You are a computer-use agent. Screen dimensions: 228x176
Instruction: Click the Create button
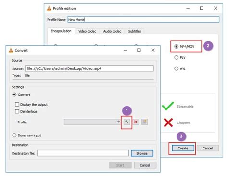[x=183, y=148]
